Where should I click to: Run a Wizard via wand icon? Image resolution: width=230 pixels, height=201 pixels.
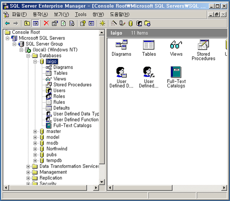[x=114, y=23]
